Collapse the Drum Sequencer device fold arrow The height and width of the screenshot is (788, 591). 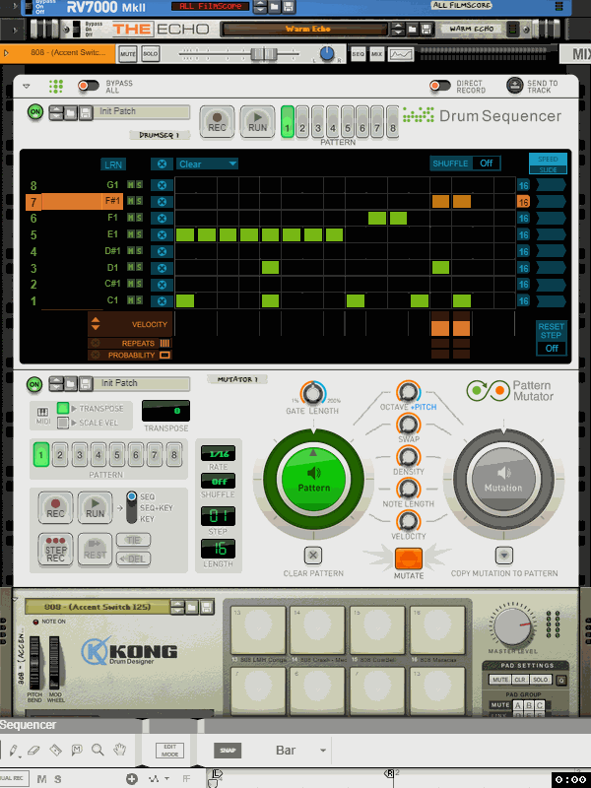[x=27, y=86]
